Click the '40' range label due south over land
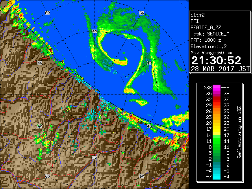 coord(94,157)
